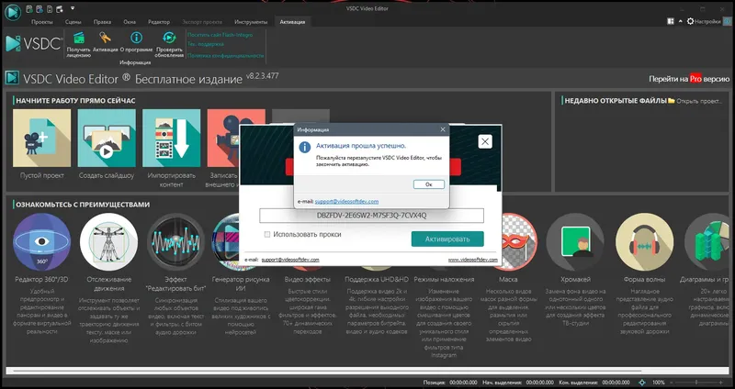Switch to the Правка tab
735x389 pixels.
(x=102, y=22)
